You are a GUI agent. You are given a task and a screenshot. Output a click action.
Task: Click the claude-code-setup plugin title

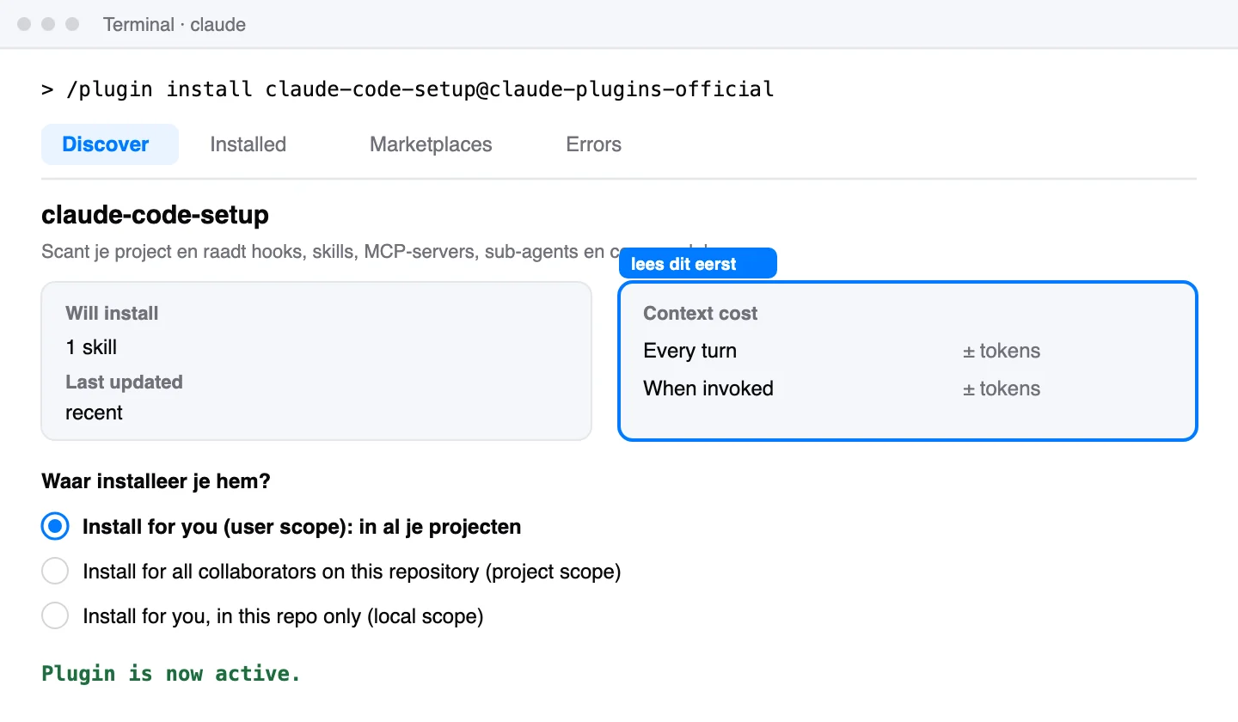click(x=155, y=215)
